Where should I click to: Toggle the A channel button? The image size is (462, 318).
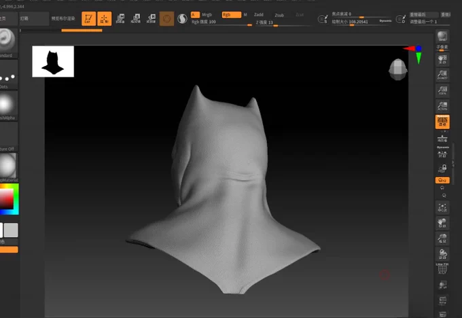coord(195,15)
